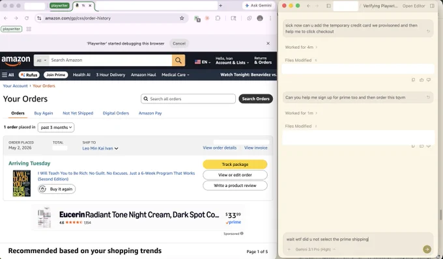Dismiss the Playwriter debugging notification bar
Screen dimensions: 443x259
[x=268, y=44]
